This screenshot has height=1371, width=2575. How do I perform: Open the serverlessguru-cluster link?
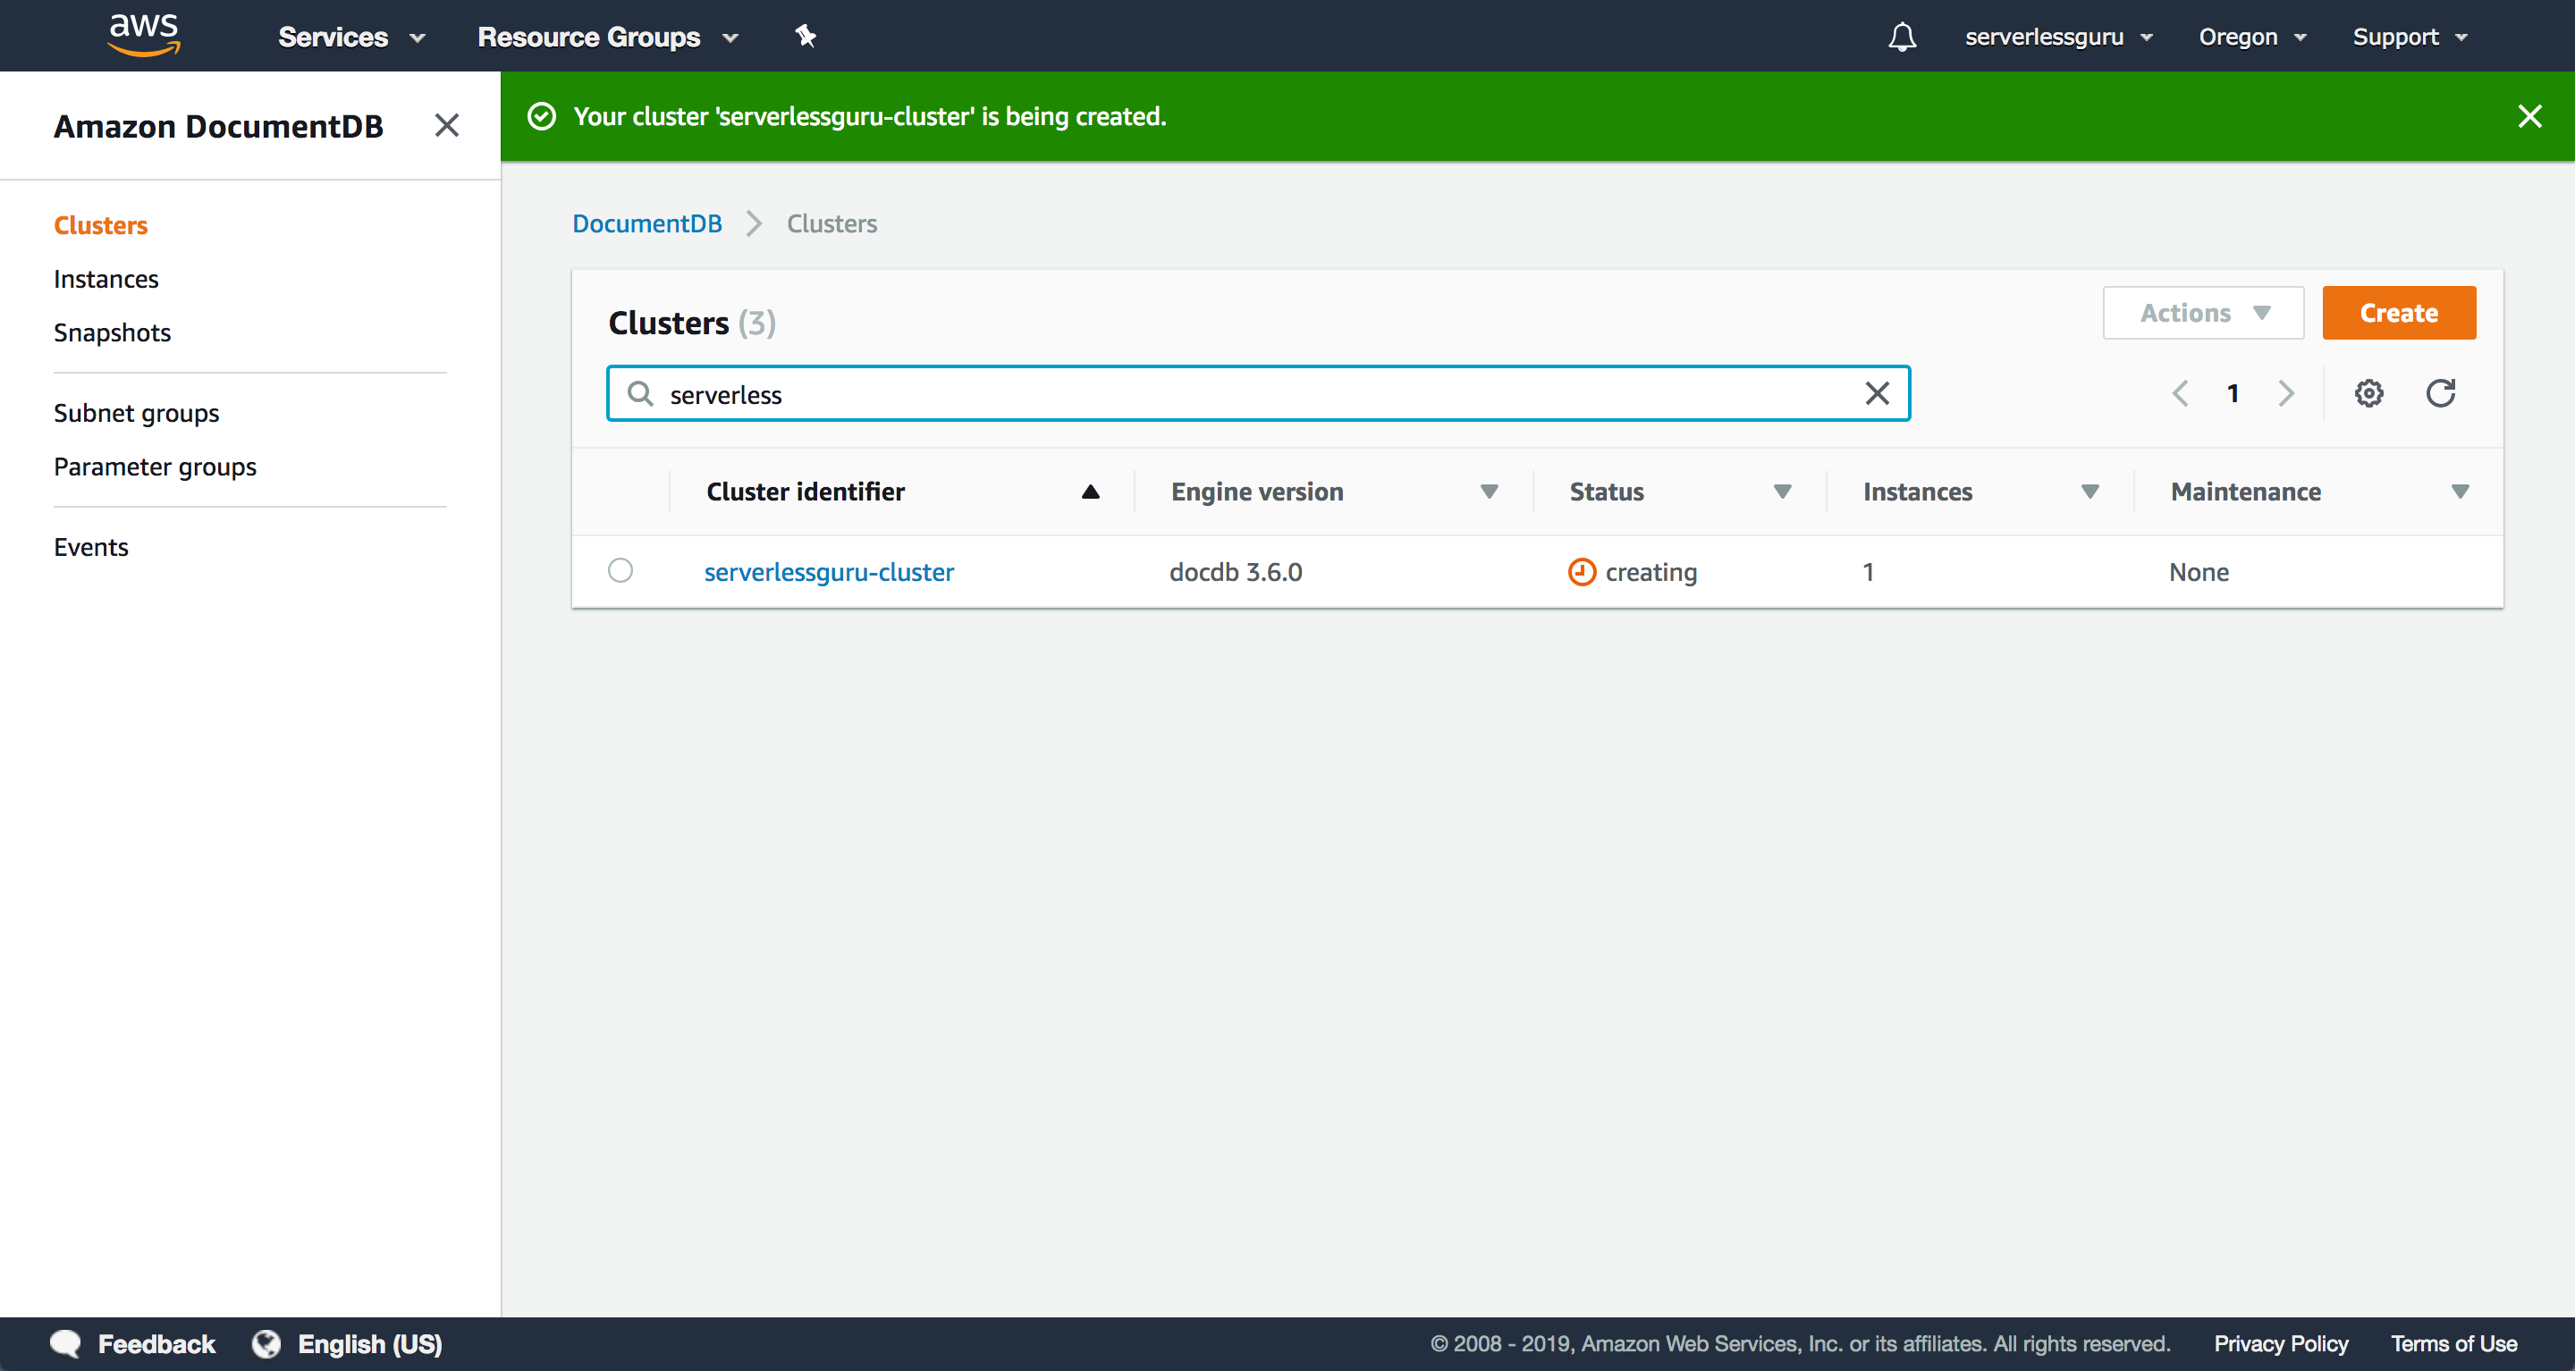829,572
